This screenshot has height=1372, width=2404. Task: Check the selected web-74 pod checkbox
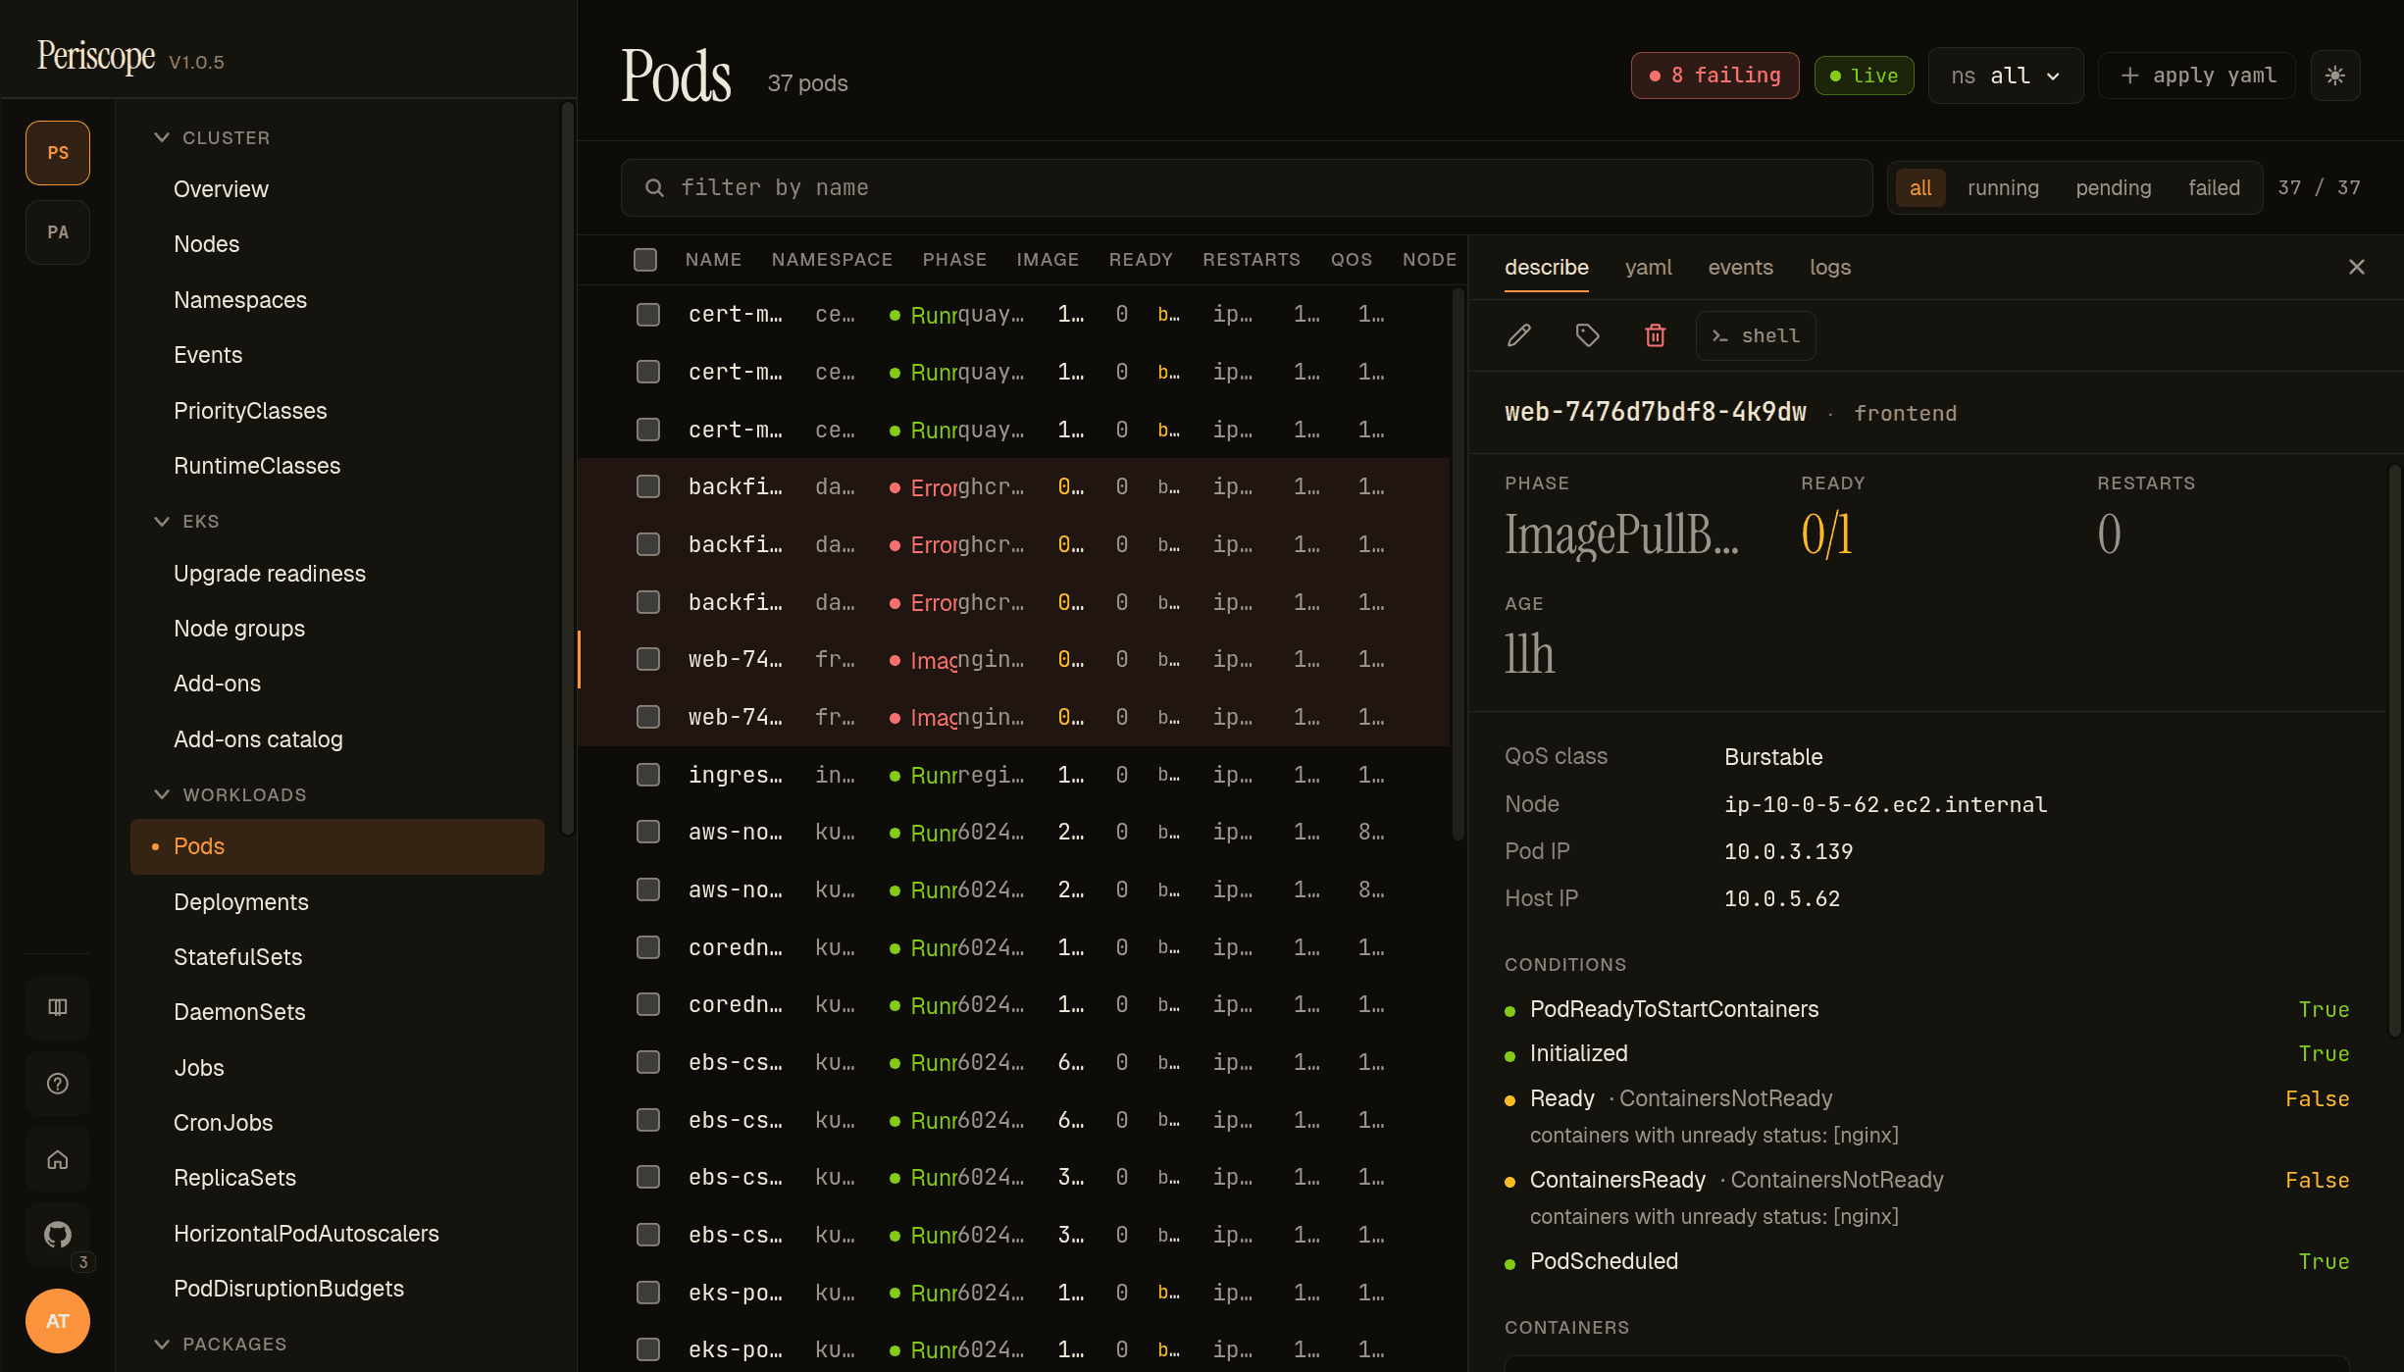click(648, 659)
